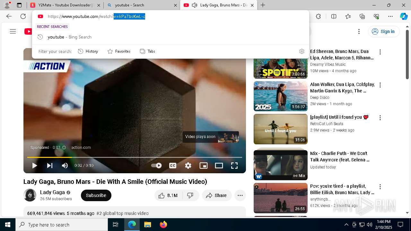Open File Explorer from taskbar
Screen dimensions: 411x231
click(x=147, y=225)
